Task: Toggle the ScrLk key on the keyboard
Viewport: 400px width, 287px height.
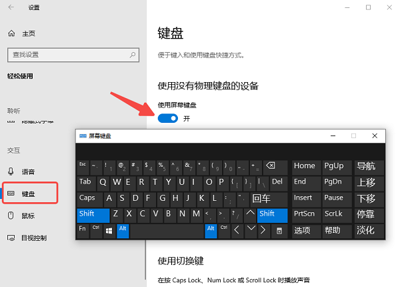Action: pos(333,214)
